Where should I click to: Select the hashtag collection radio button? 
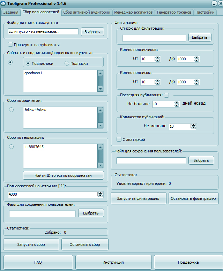[x=12, y=110]
